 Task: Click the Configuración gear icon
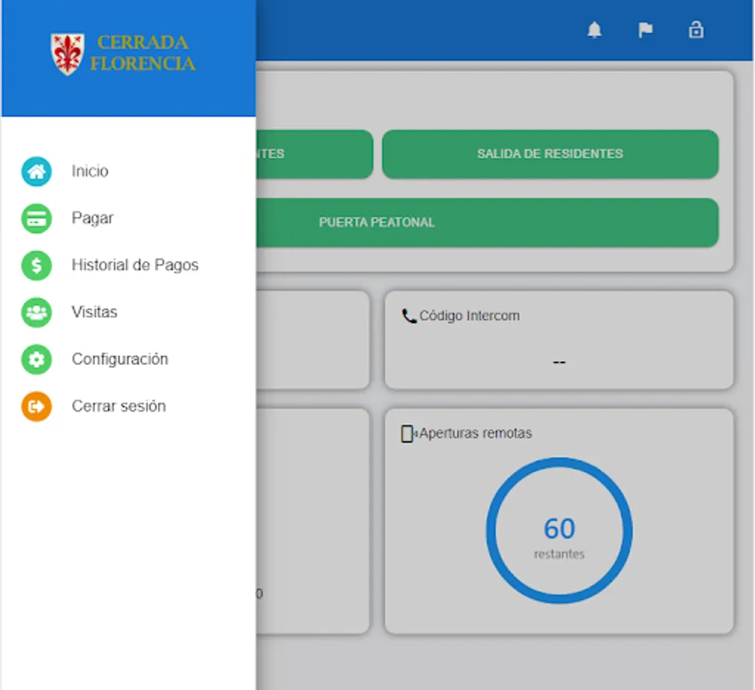(37, 360)
